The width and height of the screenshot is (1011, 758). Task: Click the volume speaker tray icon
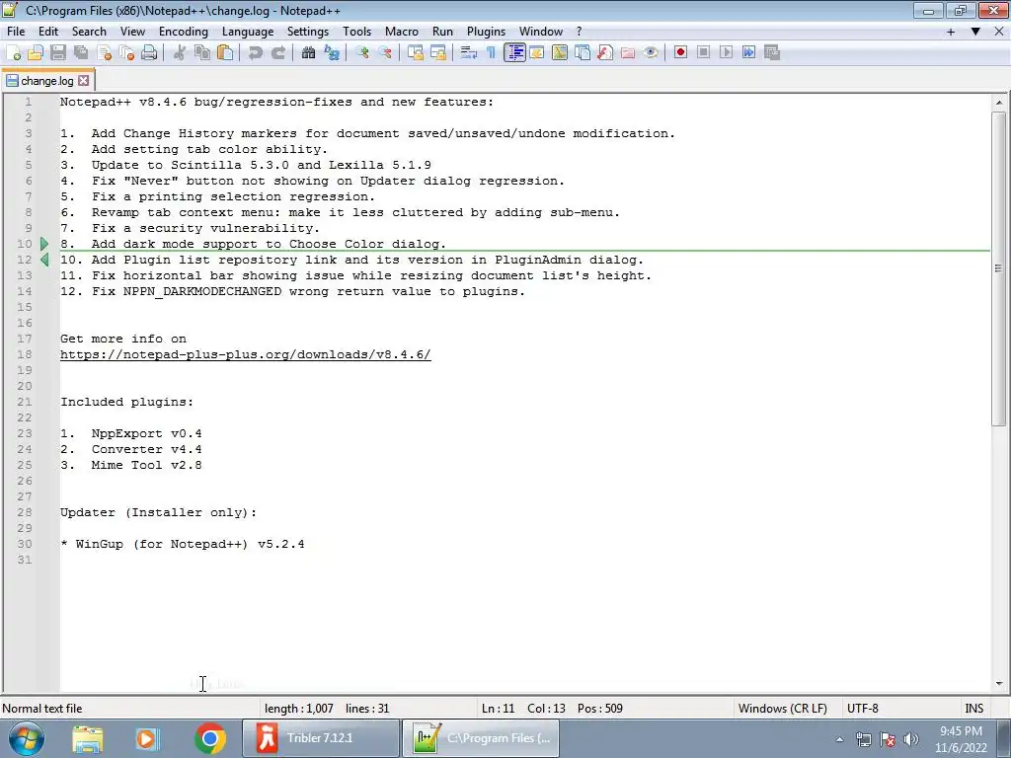pyautogui.click(x=910, y=739)
